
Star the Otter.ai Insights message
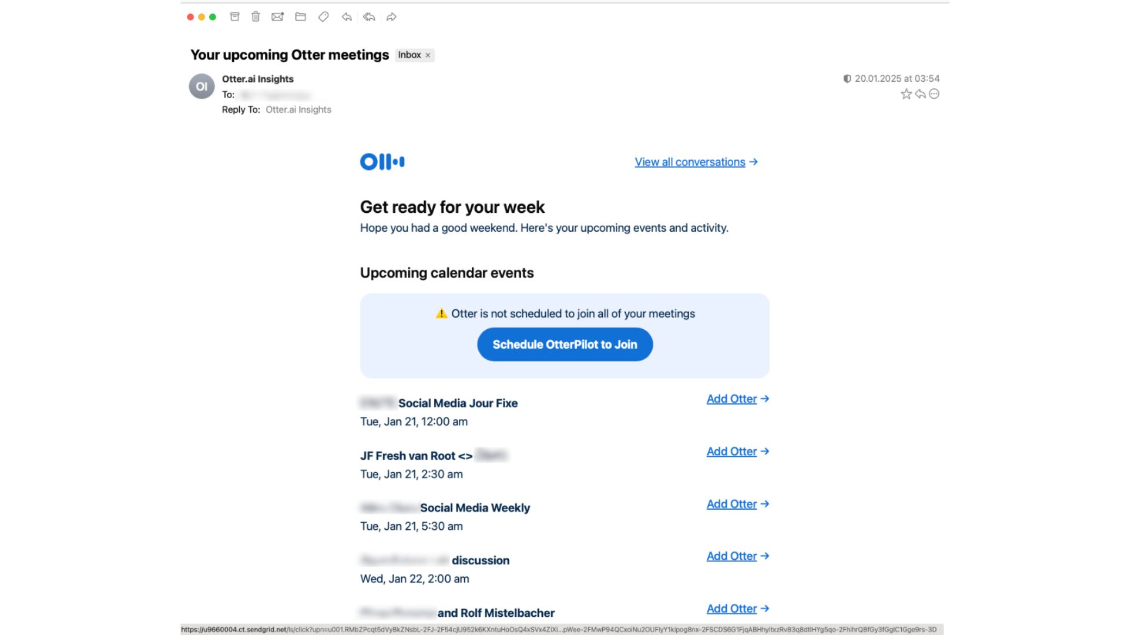click(906, 94)
